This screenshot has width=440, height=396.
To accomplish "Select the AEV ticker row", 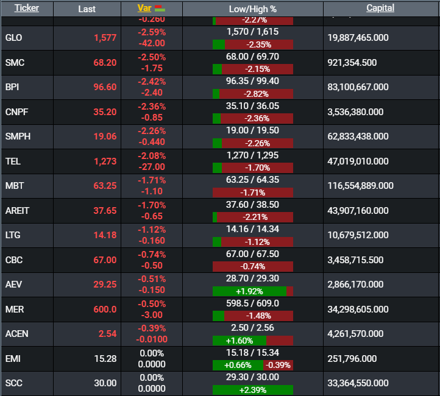I will (x=220, y=285).
